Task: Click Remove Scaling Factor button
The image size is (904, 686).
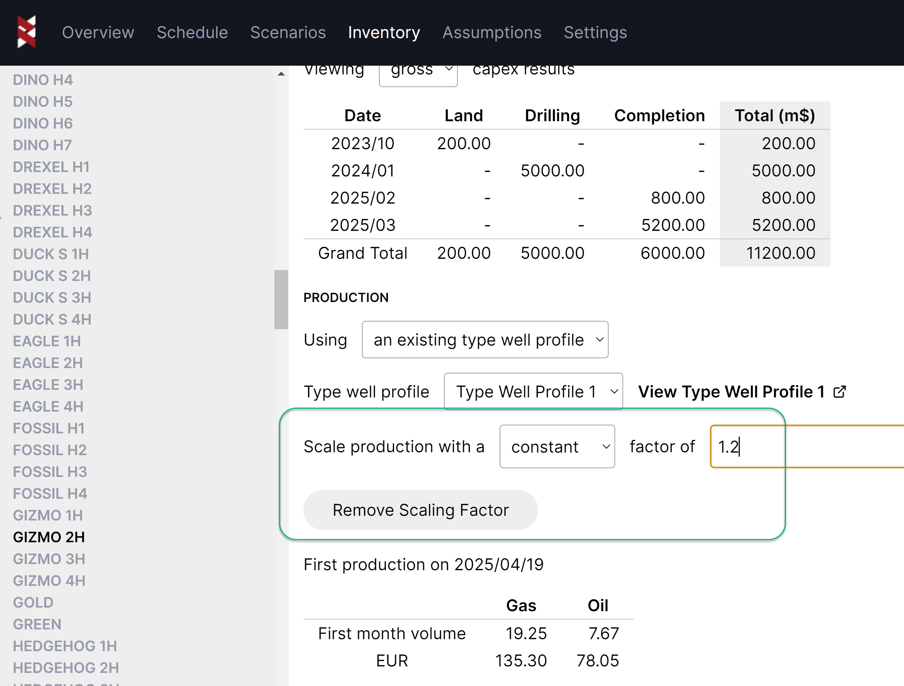Action: point(420,510)
